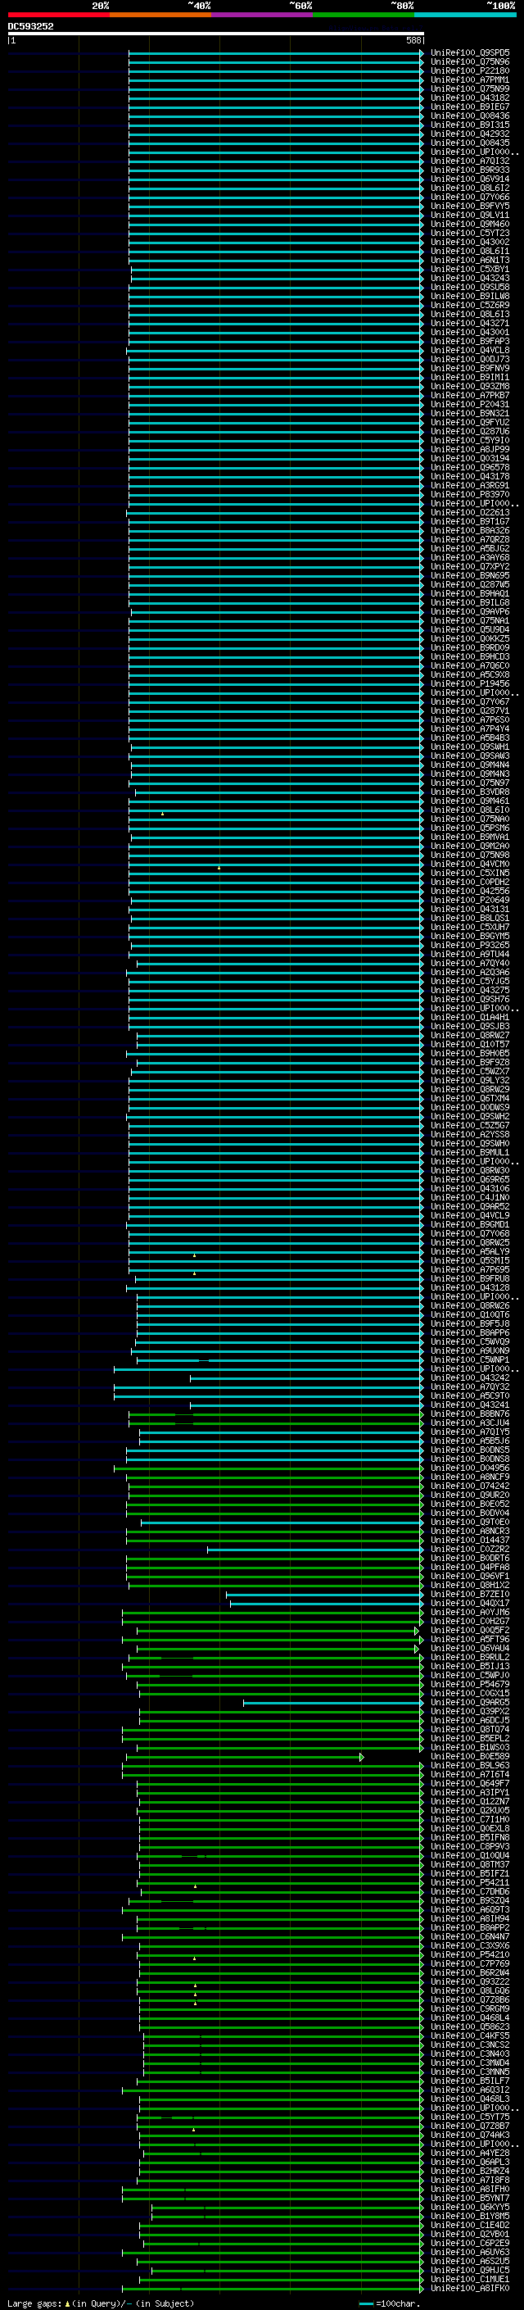The image size is (524, 2310).
Task: Click the UniRef100_B2HRZ4 label
Action: [x=470, y=2172]
